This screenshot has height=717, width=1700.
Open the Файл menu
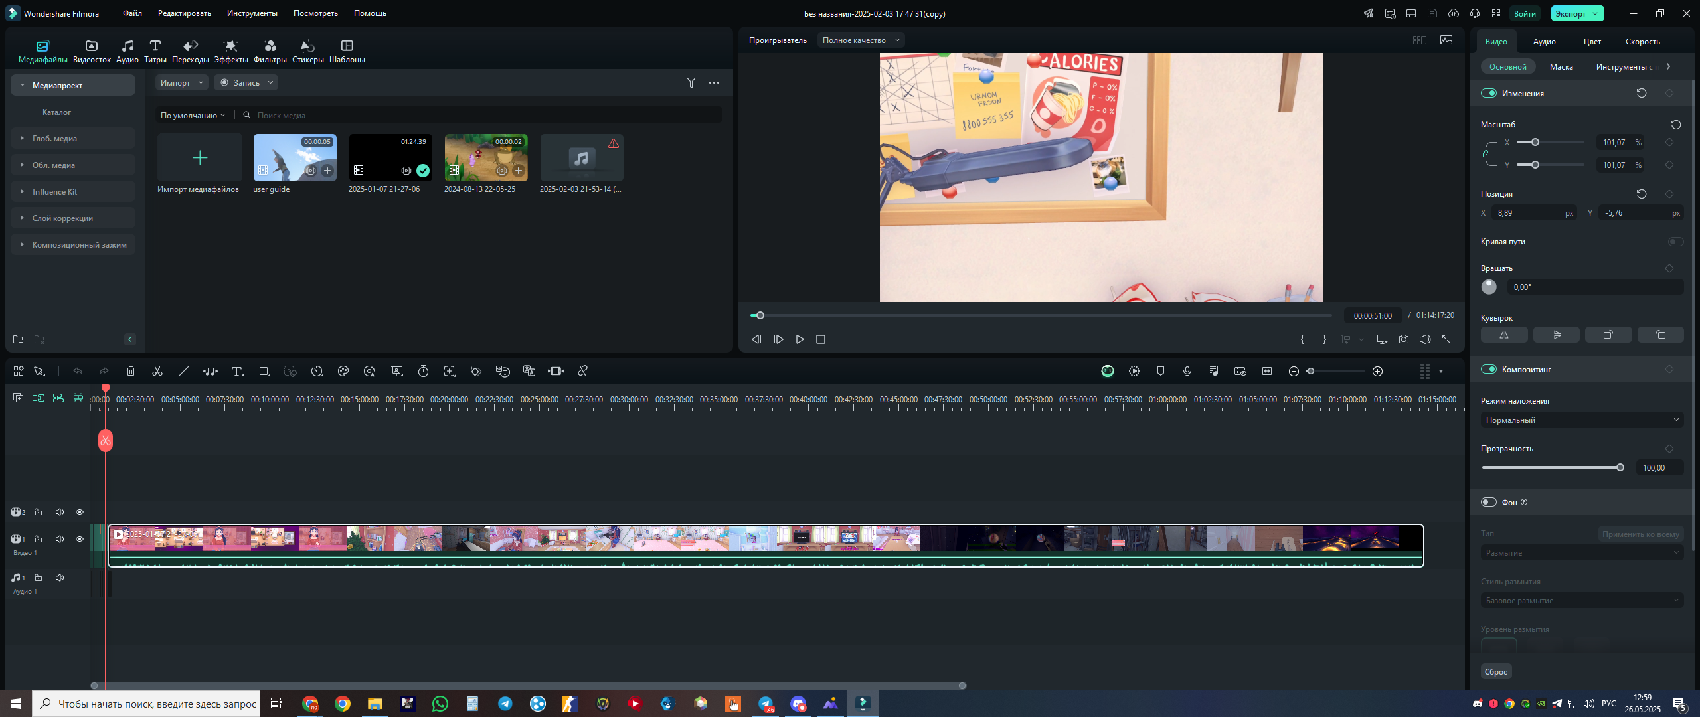click(132, 13)
